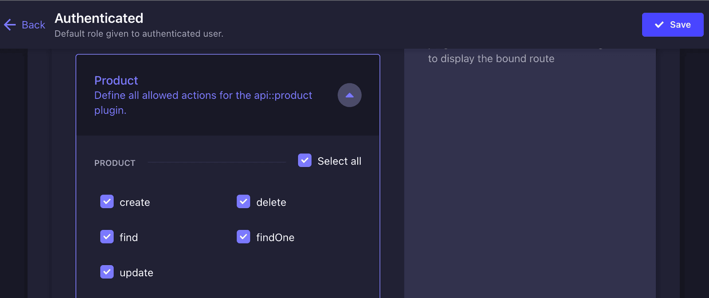Click the 'findOne' label text
This screenshot has width=709, height=298.
275,238
